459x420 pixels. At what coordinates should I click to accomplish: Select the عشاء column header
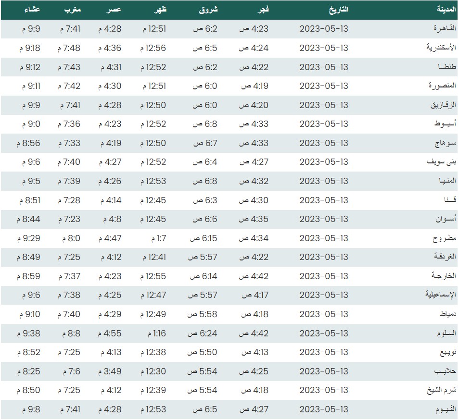point(32,10)
